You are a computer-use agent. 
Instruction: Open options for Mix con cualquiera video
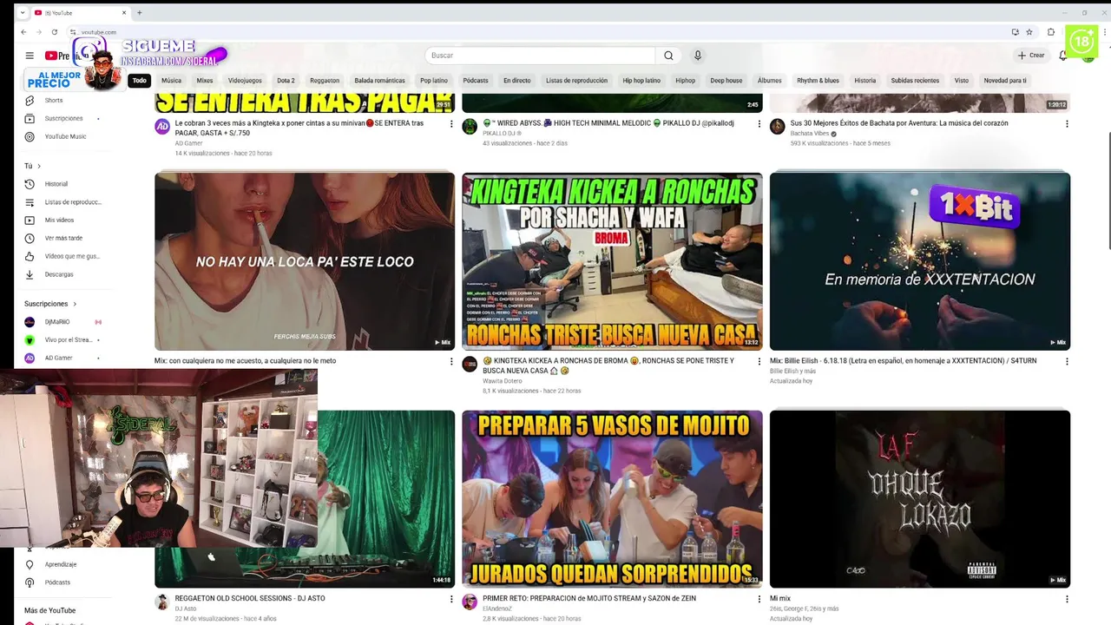(451, 361)
